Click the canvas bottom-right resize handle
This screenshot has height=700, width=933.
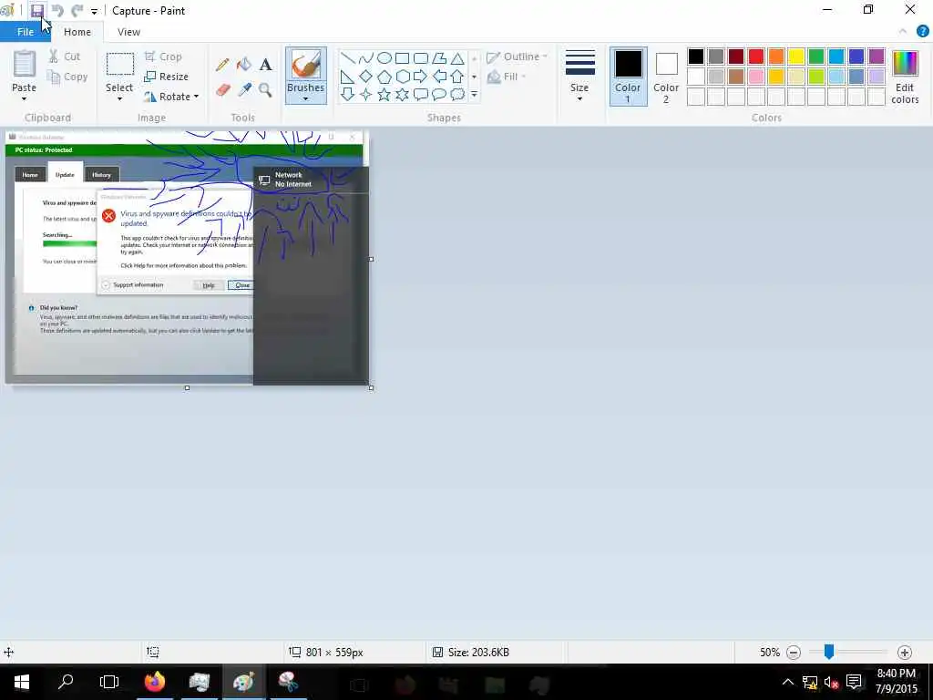coord(372,387)
